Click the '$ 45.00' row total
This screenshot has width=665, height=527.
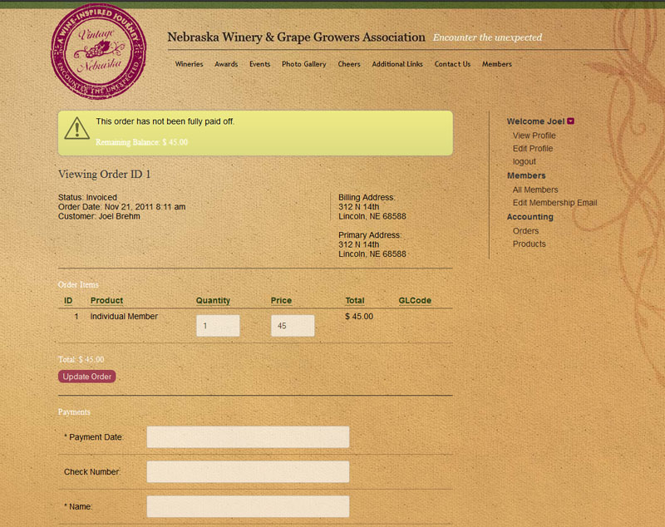(x=359, y=317)
